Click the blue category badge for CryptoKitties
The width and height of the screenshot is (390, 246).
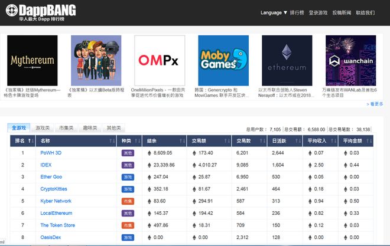pos(128,189)
